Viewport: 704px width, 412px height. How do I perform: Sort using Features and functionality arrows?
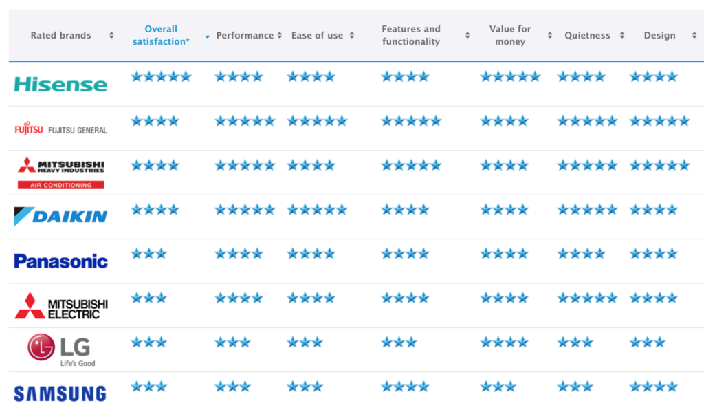coord(467,36)
